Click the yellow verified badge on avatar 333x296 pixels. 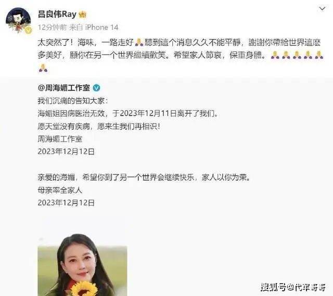(x=28, y=30)
